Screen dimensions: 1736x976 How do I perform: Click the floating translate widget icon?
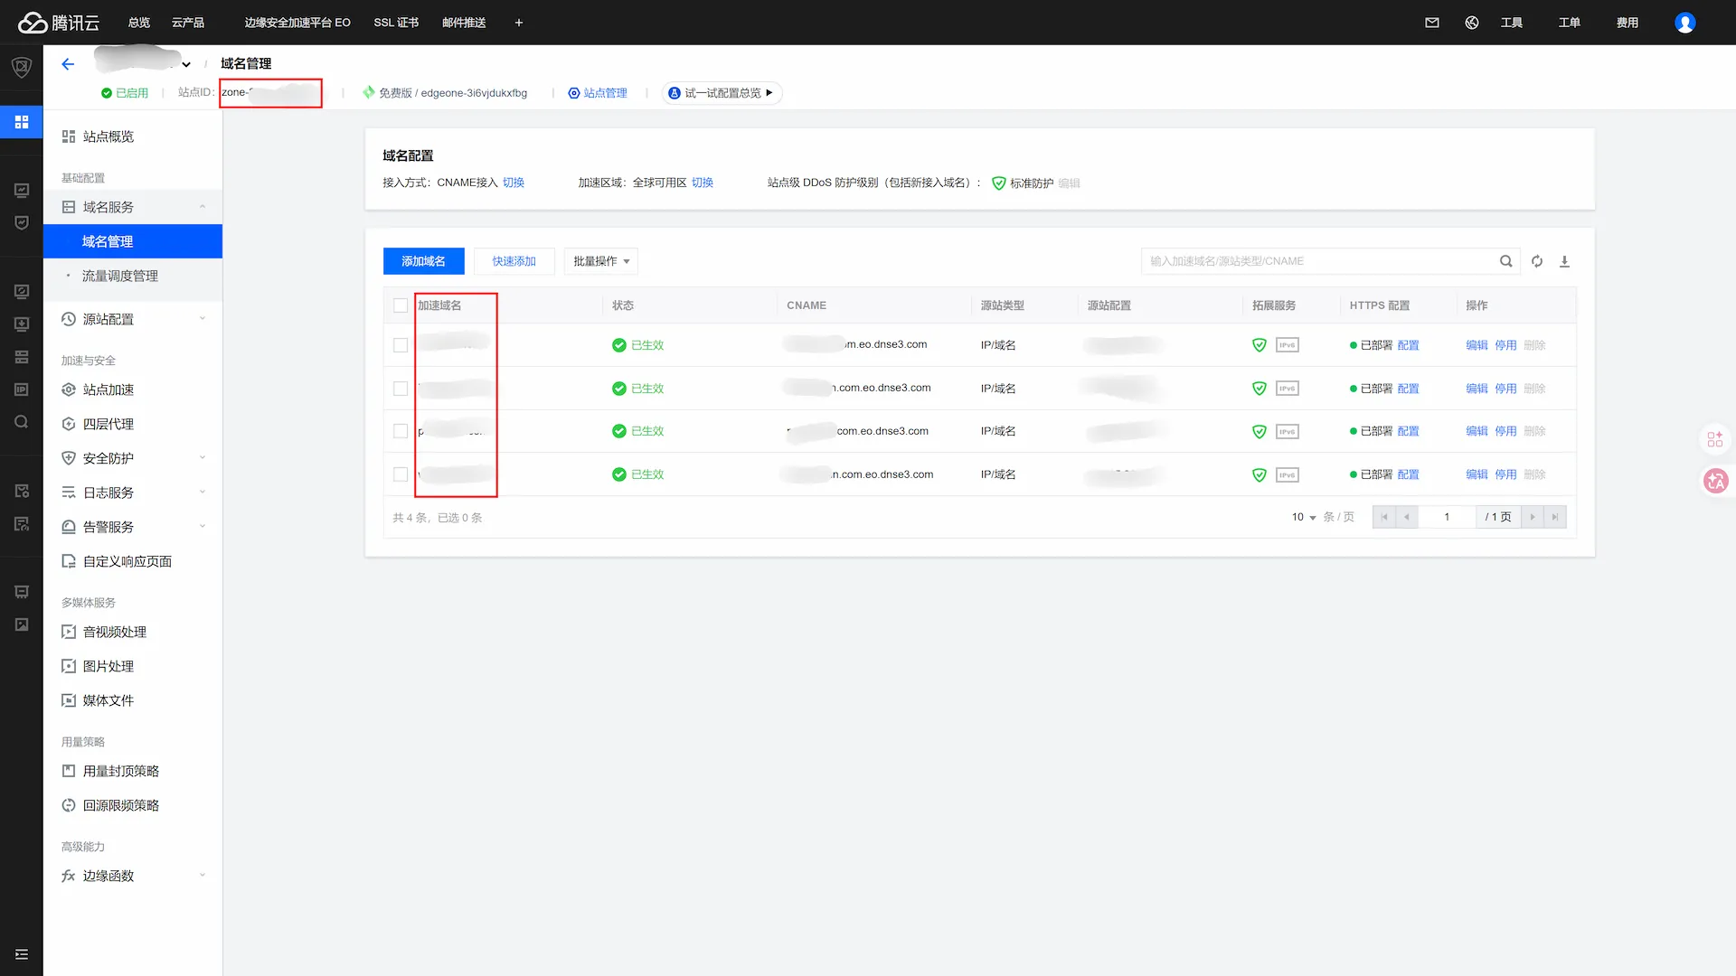point(1715,482)
